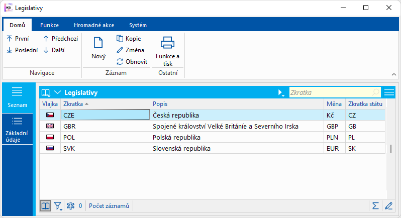
Task: Click the Kopie copy record button
Action: click(129, 39)
